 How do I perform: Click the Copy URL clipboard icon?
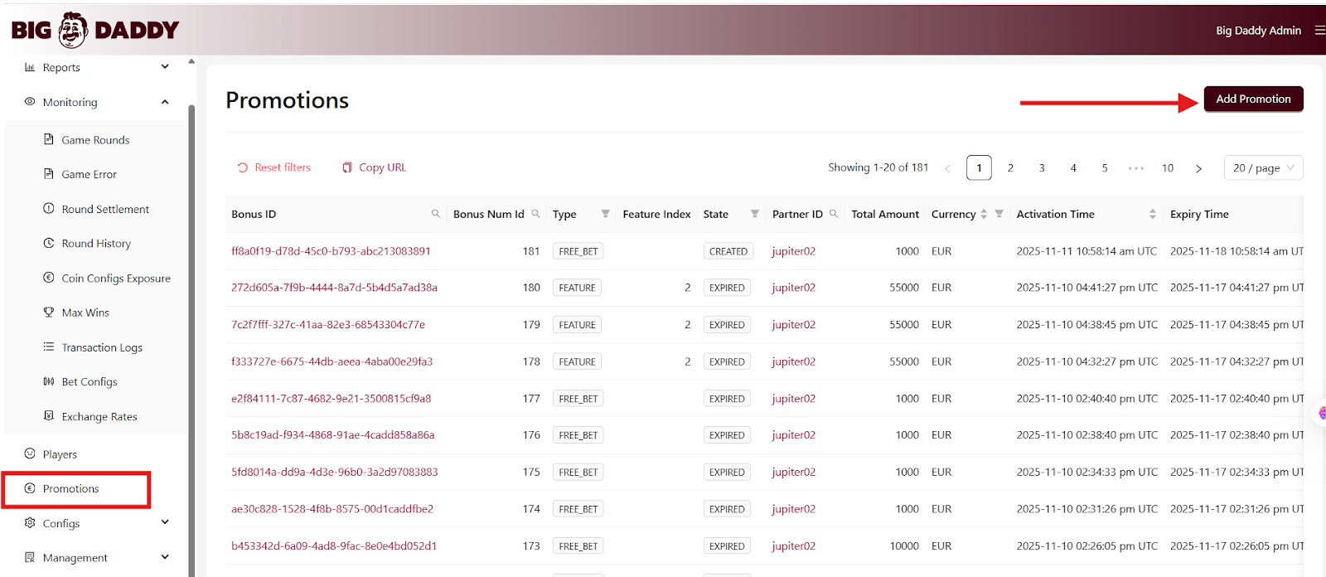(x=347, y=167)
